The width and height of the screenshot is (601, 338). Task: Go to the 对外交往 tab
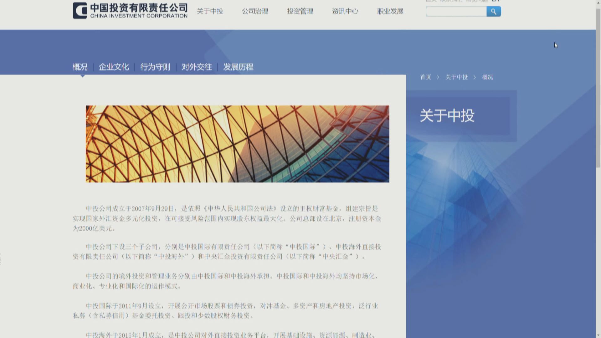[197, 67]
